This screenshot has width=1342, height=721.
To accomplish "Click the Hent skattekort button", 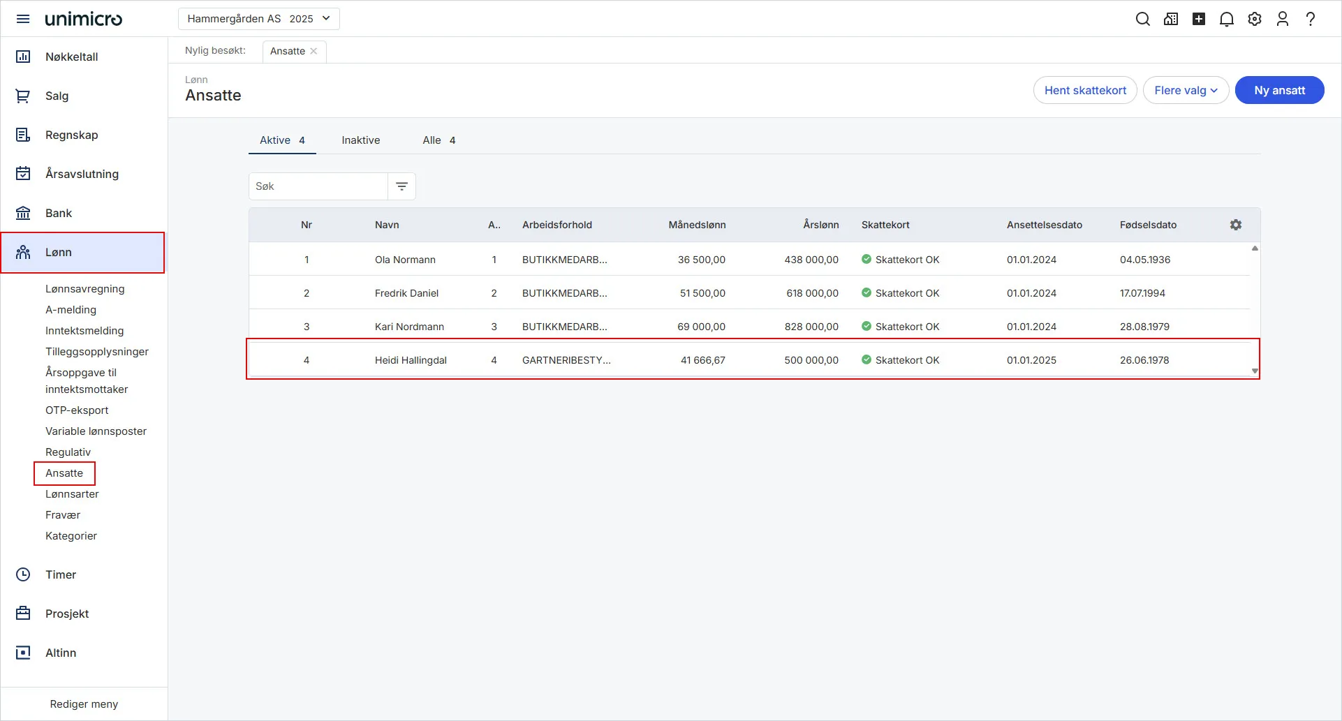I will (1085, 90).
